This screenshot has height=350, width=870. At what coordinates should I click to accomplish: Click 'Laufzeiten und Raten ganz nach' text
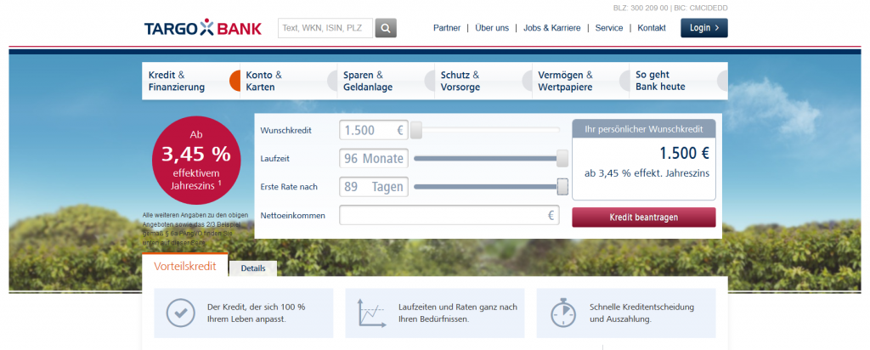458,308
